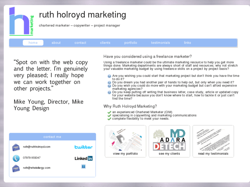Open the testimonials document thumbnail
The image size is (250, 187).
point(213,140)
